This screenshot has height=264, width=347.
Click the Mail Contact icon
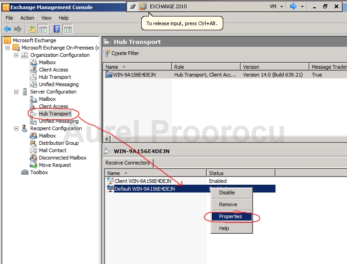[33, 150]
